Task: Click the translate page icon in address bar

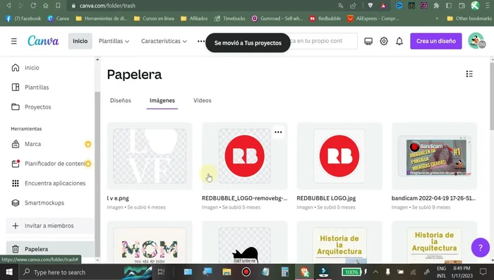Action: [x=341, y=6]
